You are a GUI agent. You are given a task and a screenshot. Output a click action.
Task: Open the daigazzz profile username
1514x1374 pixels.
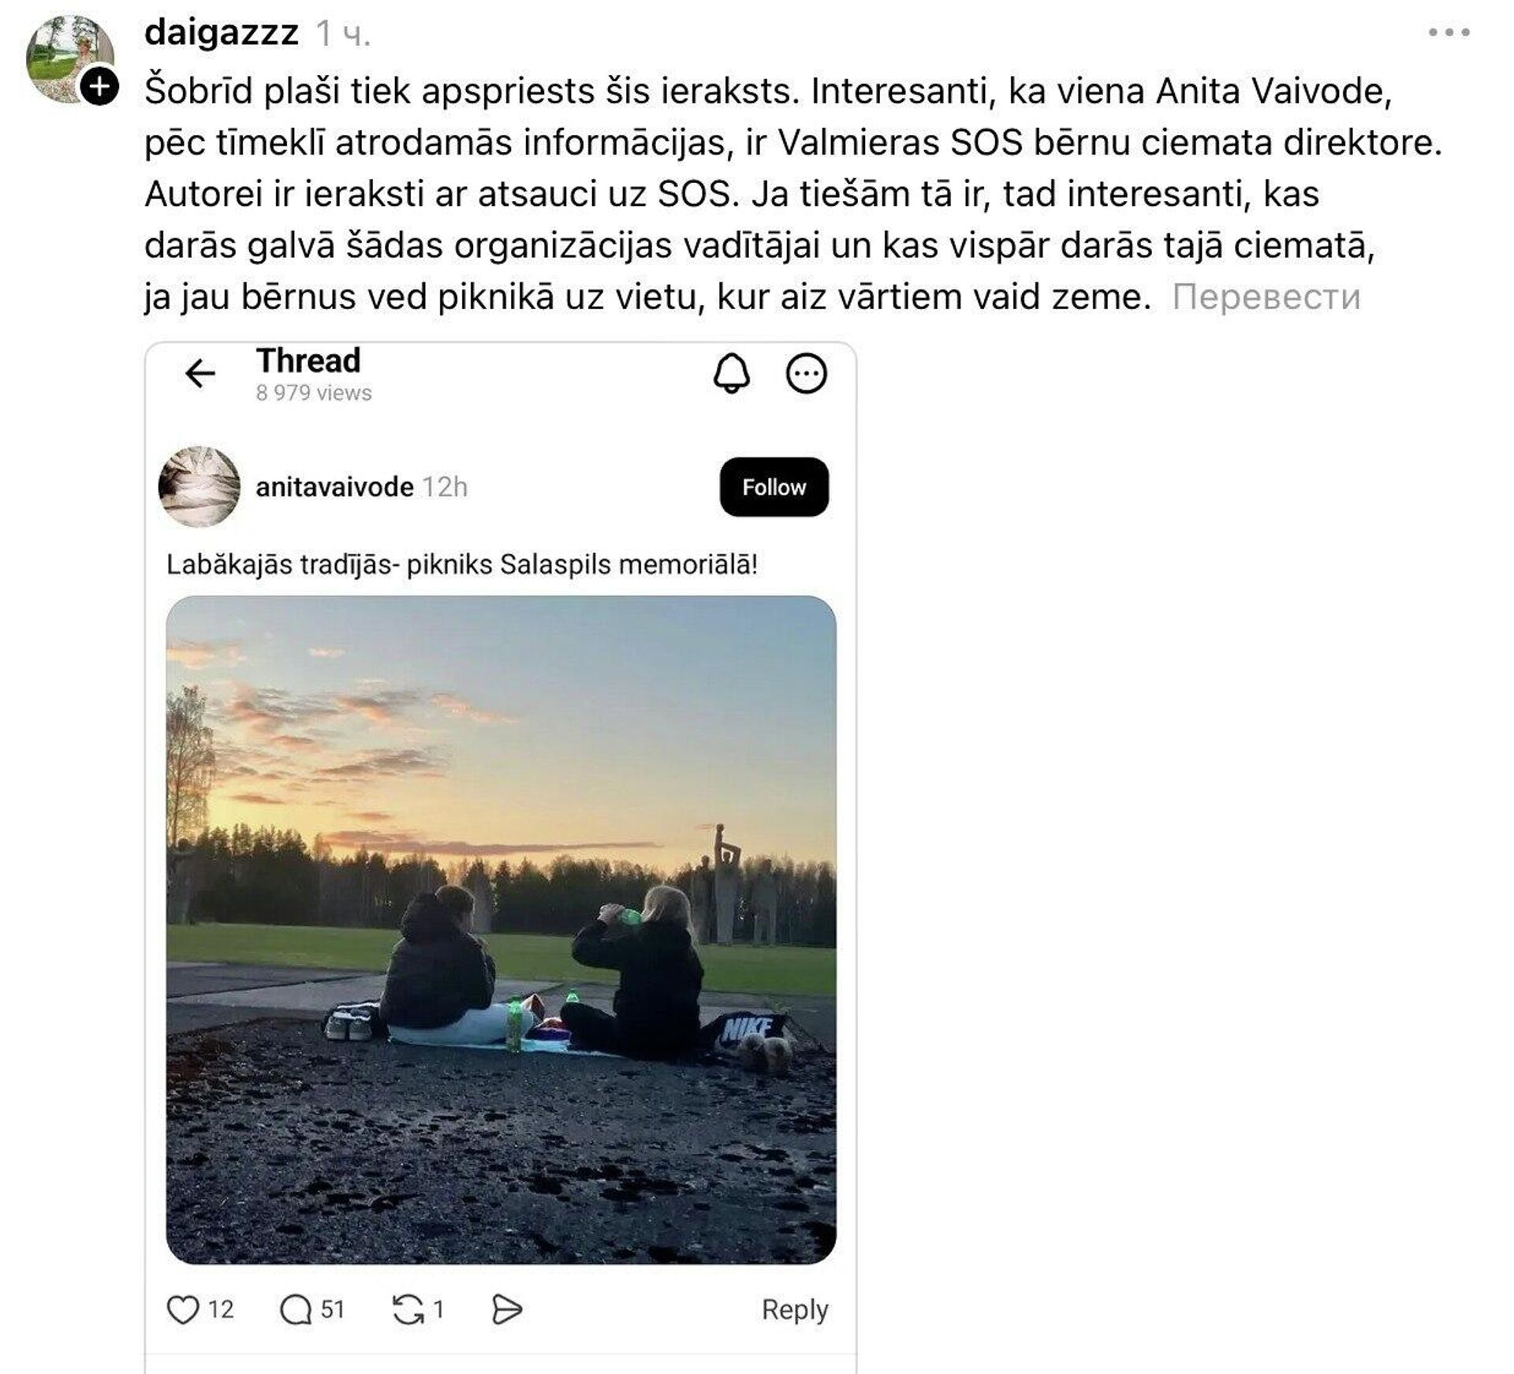(x=222, y=33)
